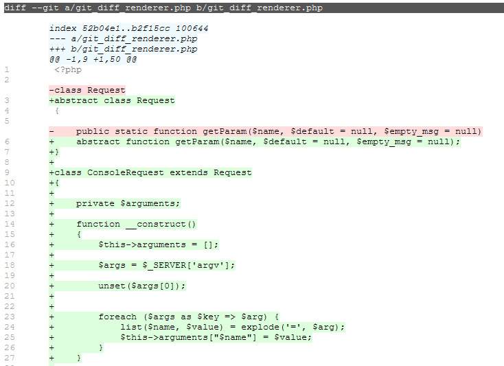Click the '$this->arguments["$name"] = $value;' line
This screenshot has height=366, width=504.
click(181, 337)
